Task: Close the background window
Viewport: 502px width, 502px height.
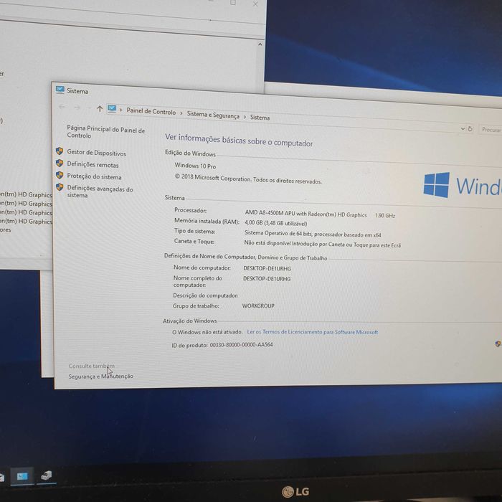Action: click(x=255, y=4)
